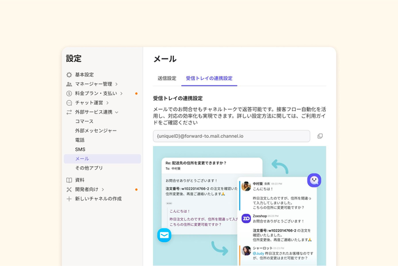Open その他アプリ in the sidebar
398x266 pixels.
89,168
